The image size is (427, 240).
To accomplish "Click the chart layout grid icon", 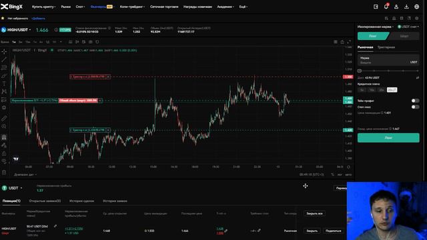I will click(x=336, y=42).
